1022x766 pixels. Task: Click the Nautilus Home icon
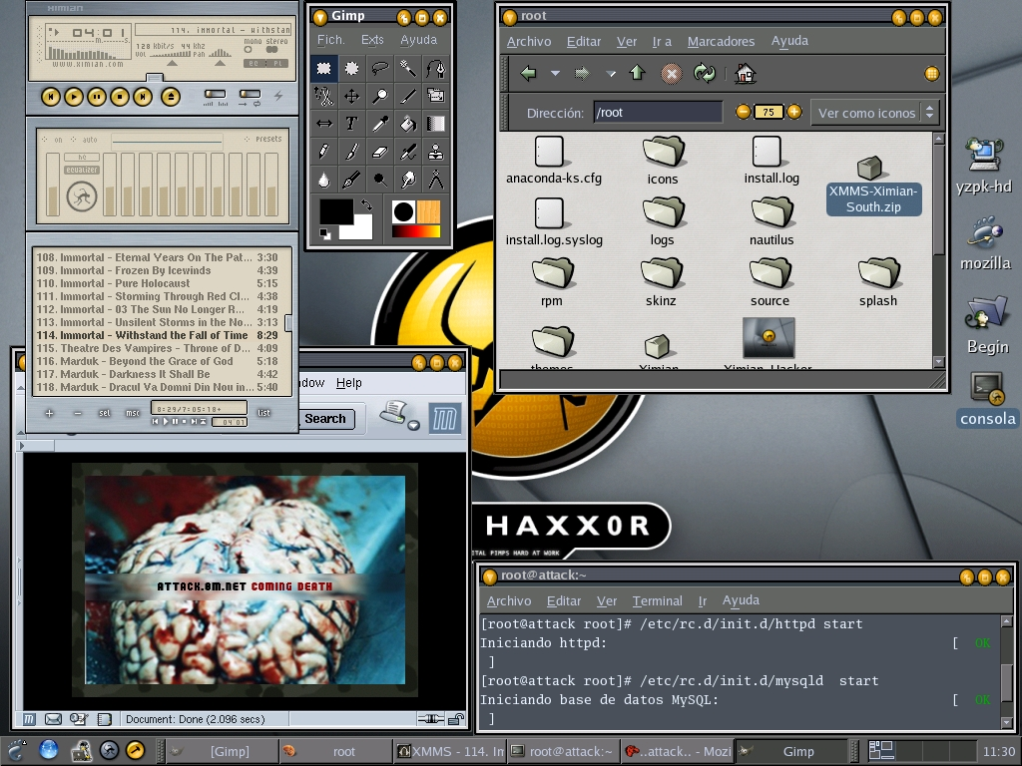tap(745, 73)
